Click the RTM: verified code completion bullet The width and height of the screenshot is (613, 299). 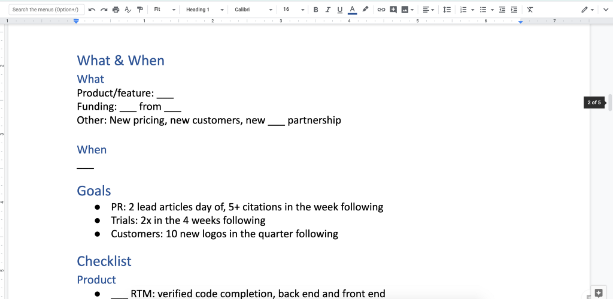(248, 294)
